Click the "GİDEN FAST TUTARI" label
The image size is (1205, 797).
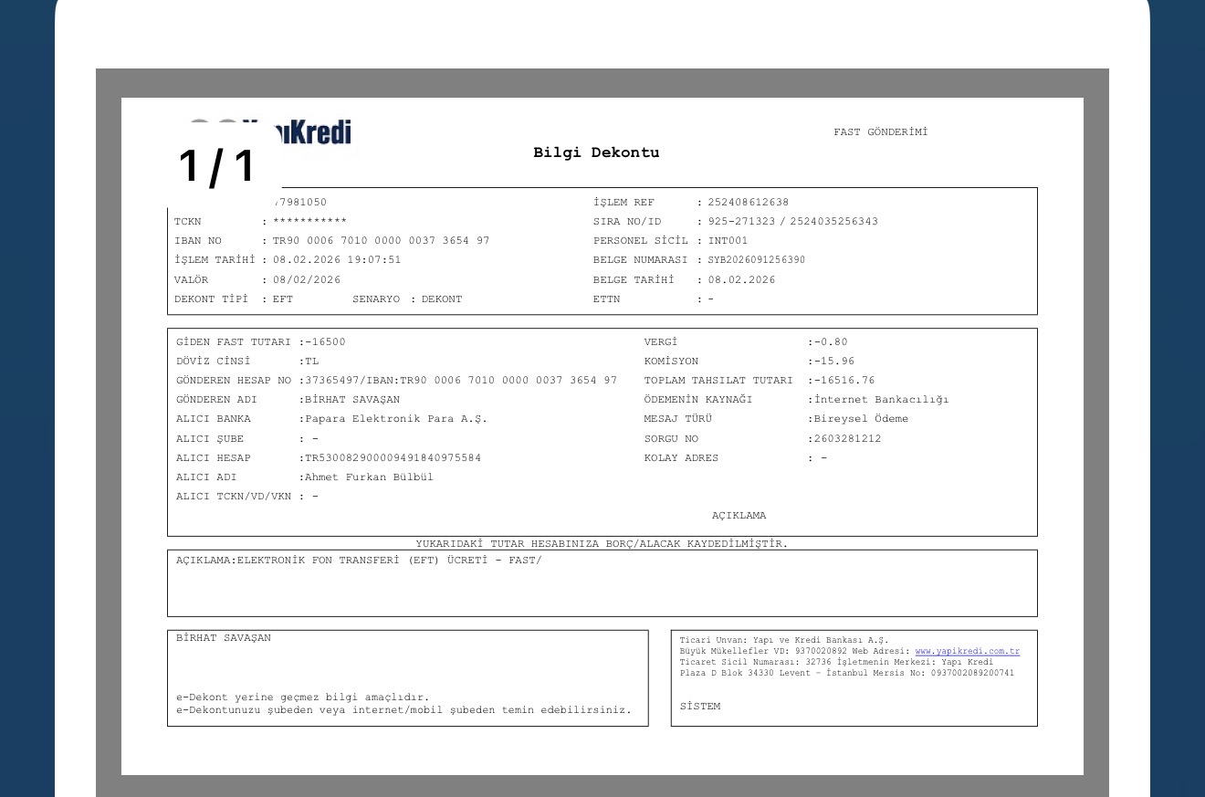point(234,342)
